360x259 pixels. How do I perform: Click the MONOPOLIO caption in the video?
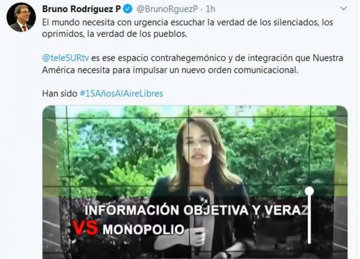(144, 229)
